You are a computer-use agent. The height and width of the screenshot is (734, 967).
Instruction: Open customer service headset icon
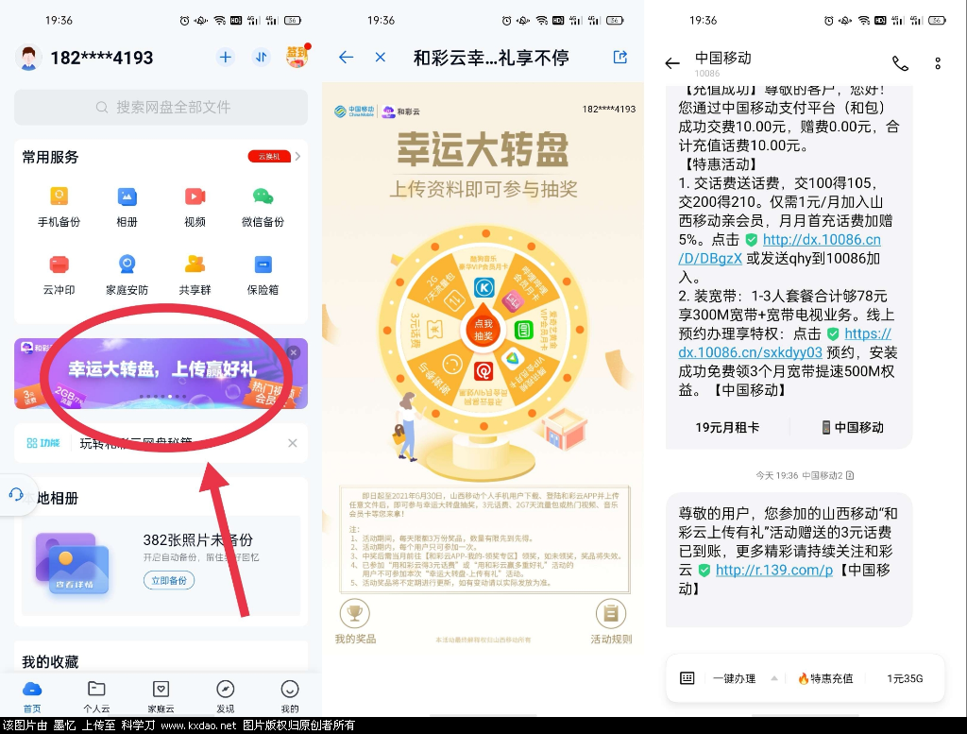16,494
